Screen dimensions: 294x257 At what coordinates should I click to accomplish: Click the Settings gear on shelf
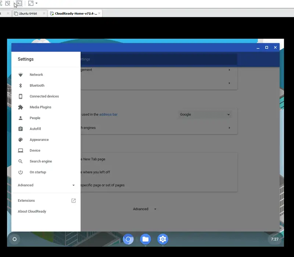(163, 239)
